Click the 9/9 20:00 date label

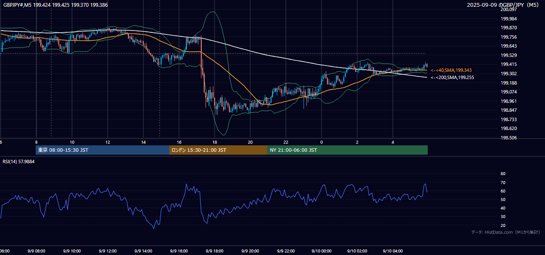250,251
